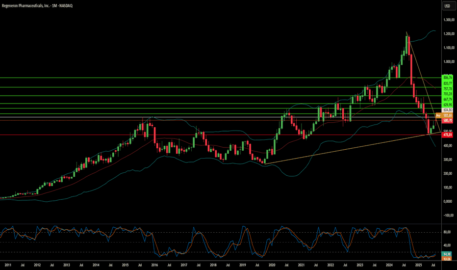
Task: Click 2023 on the time axis
Action: [x=360, y=265]
